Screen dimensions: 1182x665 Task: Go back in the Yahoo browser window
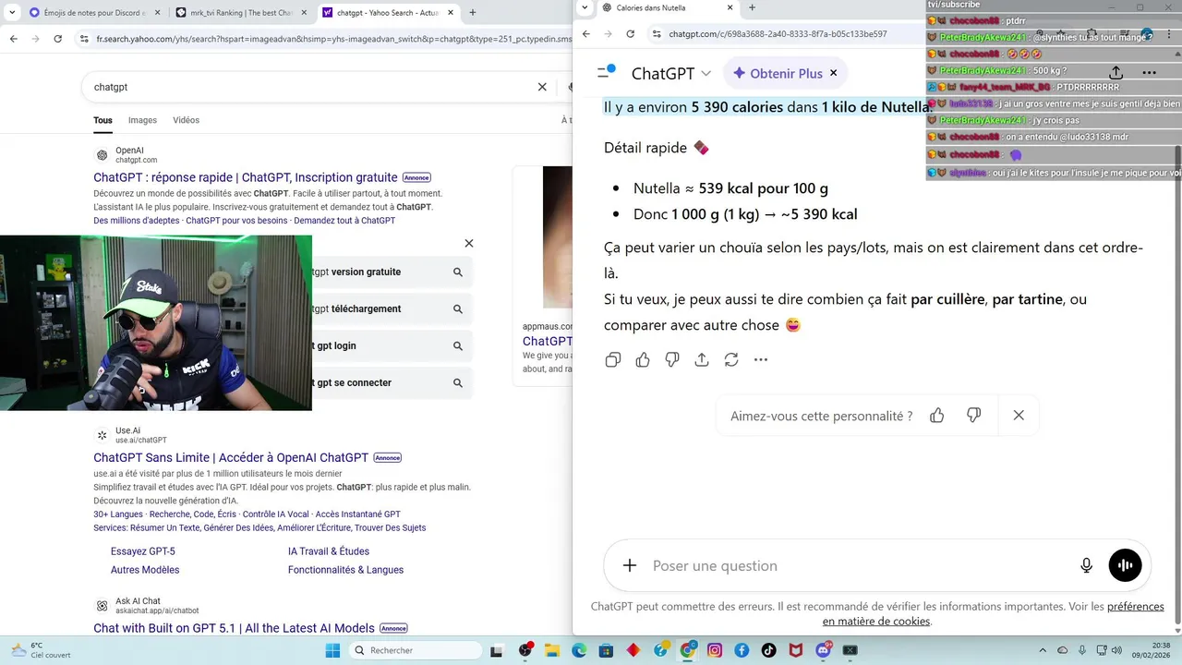[x=14, y=39]
